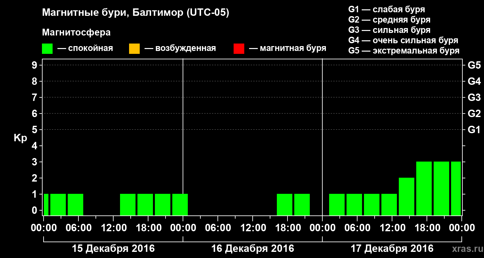Click the 12:00 time label for 16 Декабря
Viewport: 484px width, 258px height.
coord(253,228)
